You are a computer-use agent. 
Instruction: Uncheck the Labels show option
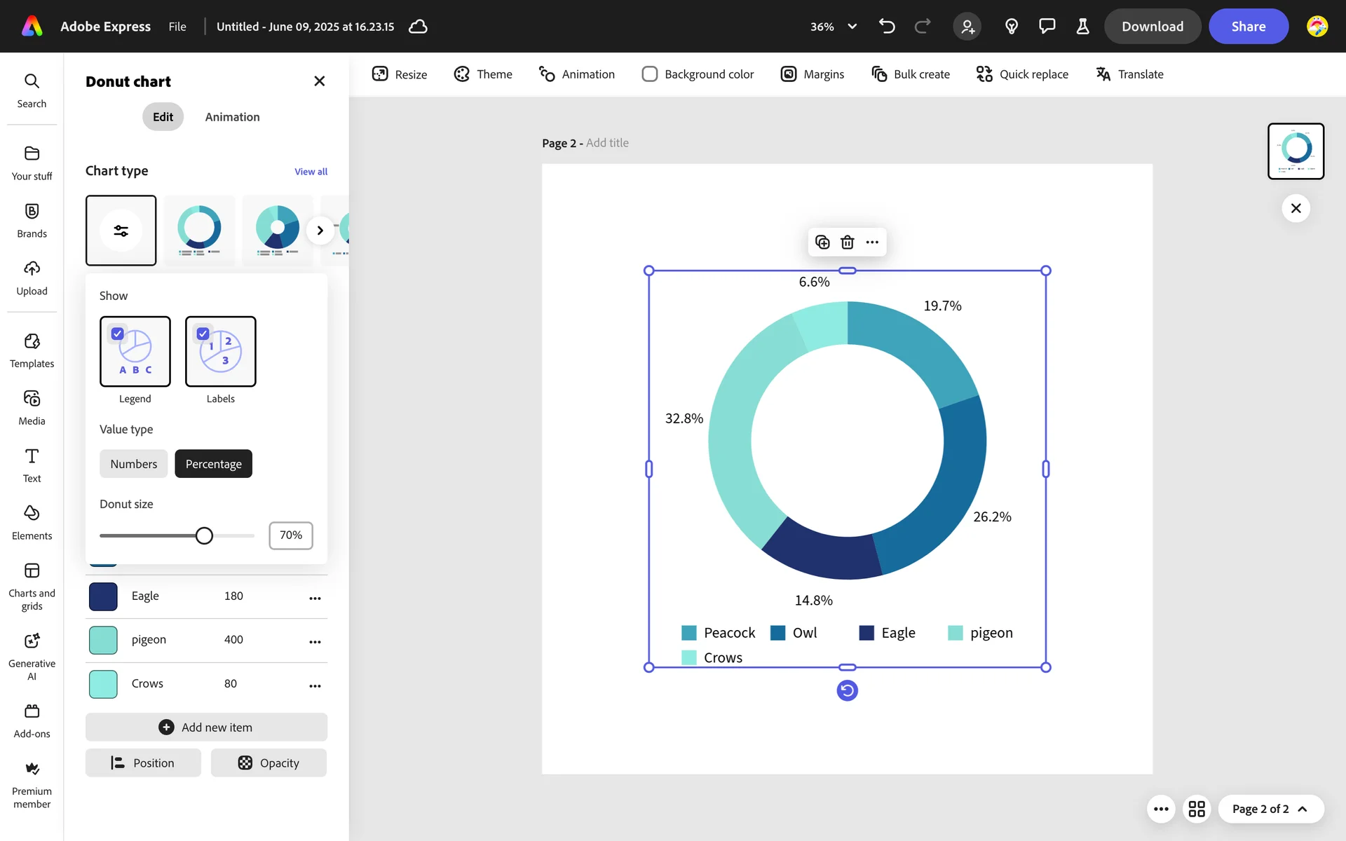pyautogui.click(x=203, y=334)
